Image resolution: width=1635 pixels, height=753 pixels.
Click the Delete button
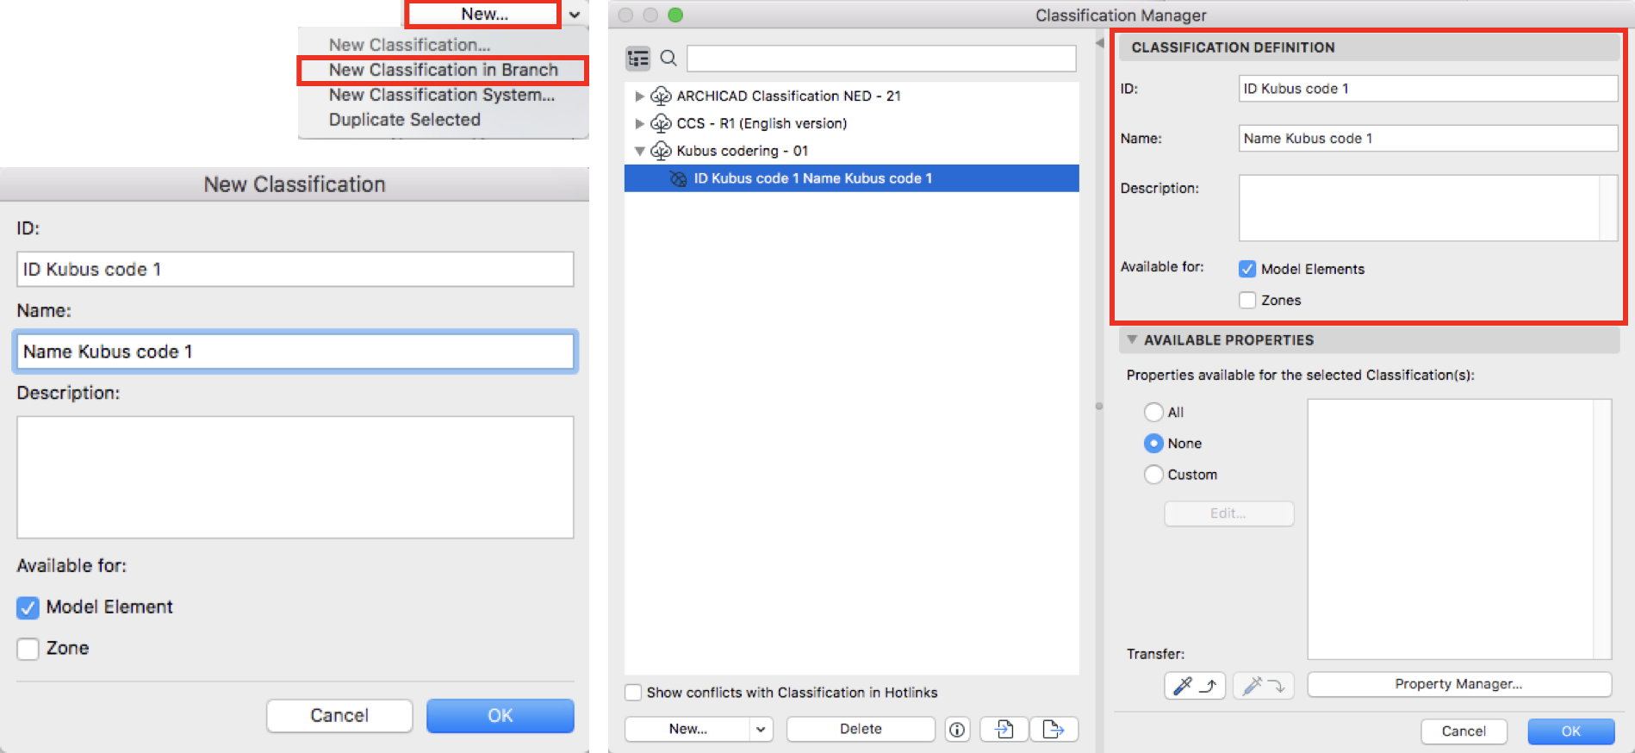[x=861, y=730]
